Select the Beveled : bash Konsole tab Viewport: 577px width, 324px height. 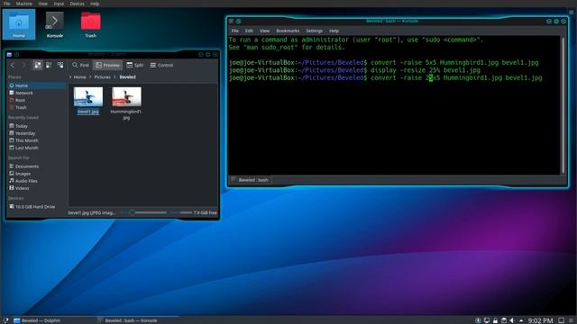pyautogui.click(x=250, y=180)
